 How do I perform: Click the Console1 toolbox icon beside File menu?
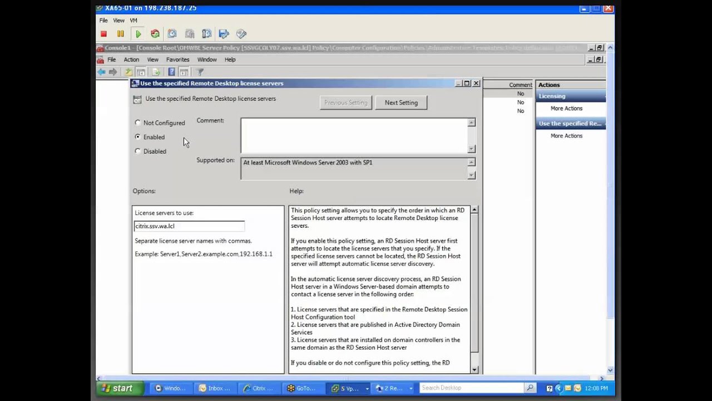tap(100, 60)
